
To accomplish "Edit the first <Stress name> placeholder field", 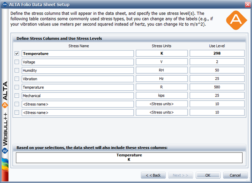I will pos(78,104).
